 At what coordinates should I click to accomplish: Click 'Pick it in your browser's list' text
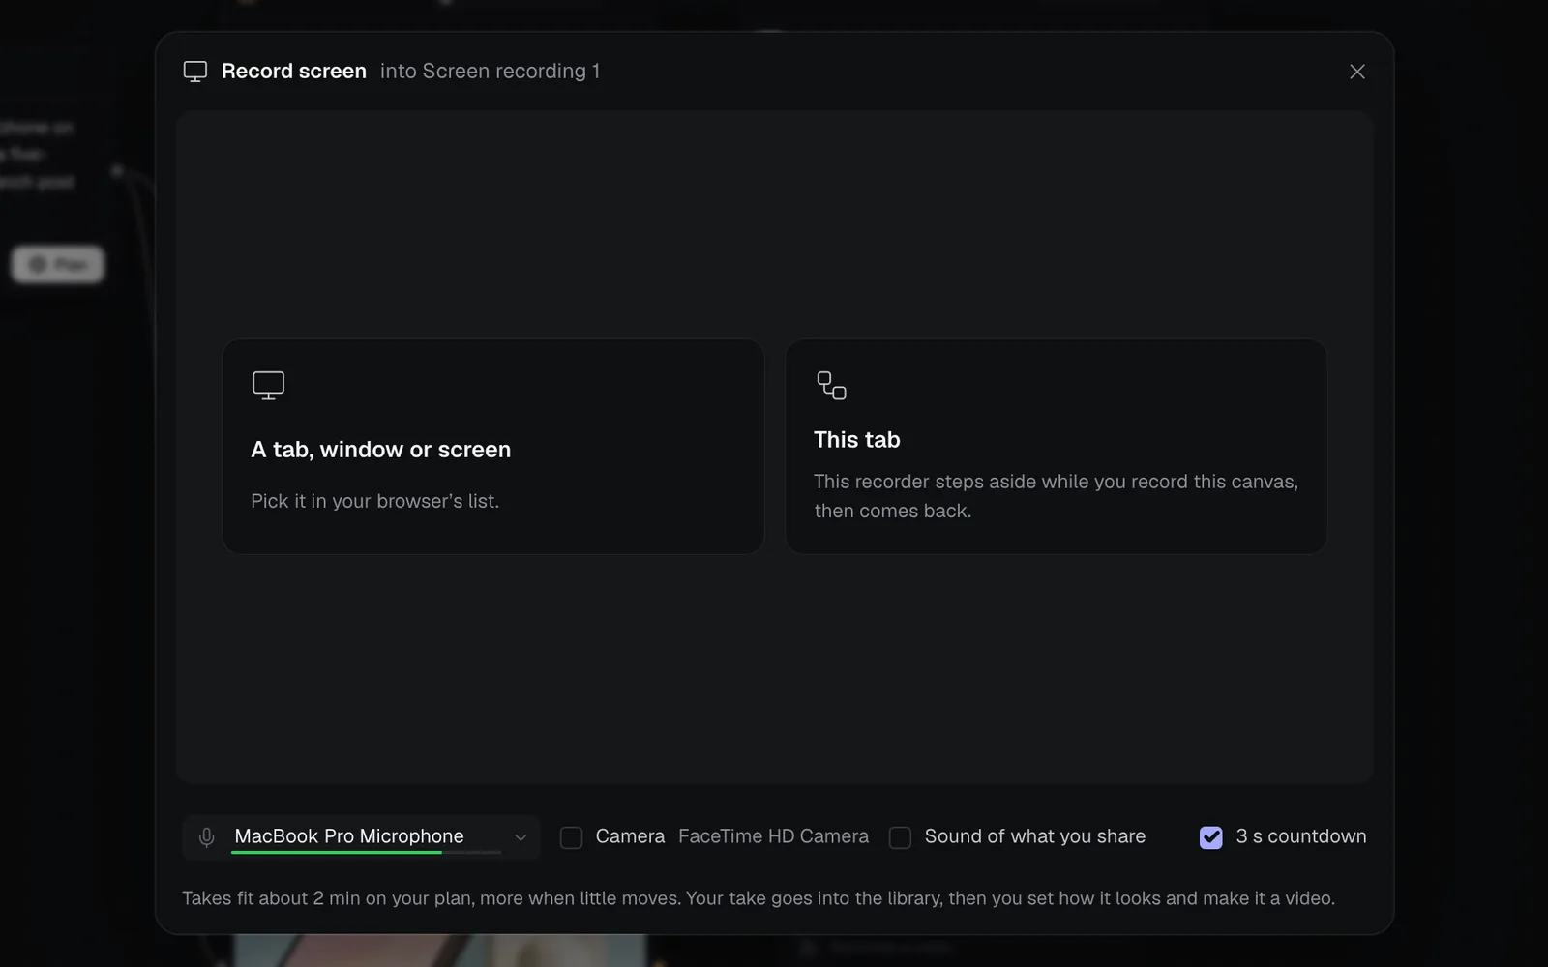pos(375,501)
